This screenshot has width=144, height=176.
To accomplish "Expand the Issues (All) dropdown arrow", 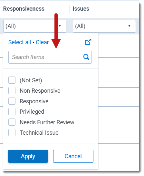I will click(x=129, y=26).
